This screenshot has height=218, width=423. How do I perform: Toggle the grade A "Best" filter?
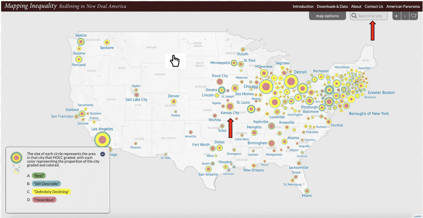pyautogui.click(x=39, y=175)
